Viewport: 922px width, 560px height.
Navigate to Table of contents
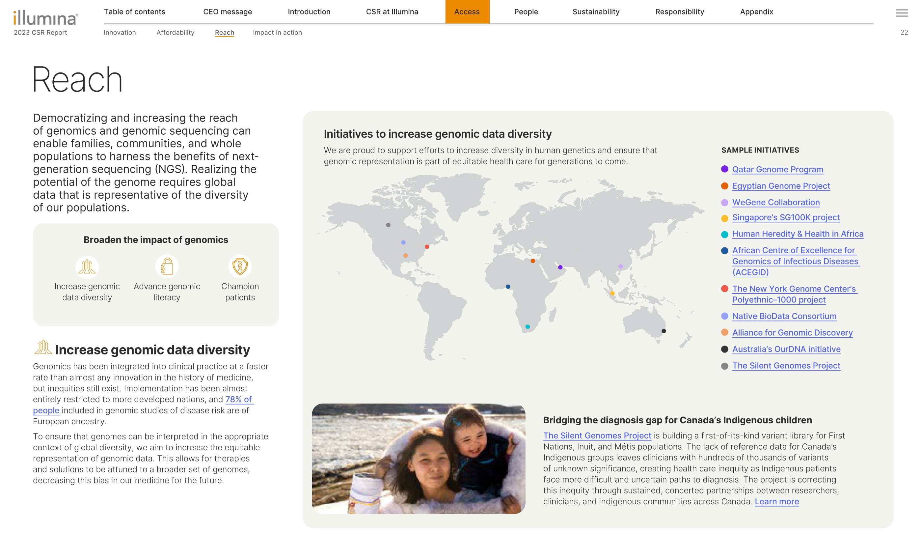[x=134, y=12]
